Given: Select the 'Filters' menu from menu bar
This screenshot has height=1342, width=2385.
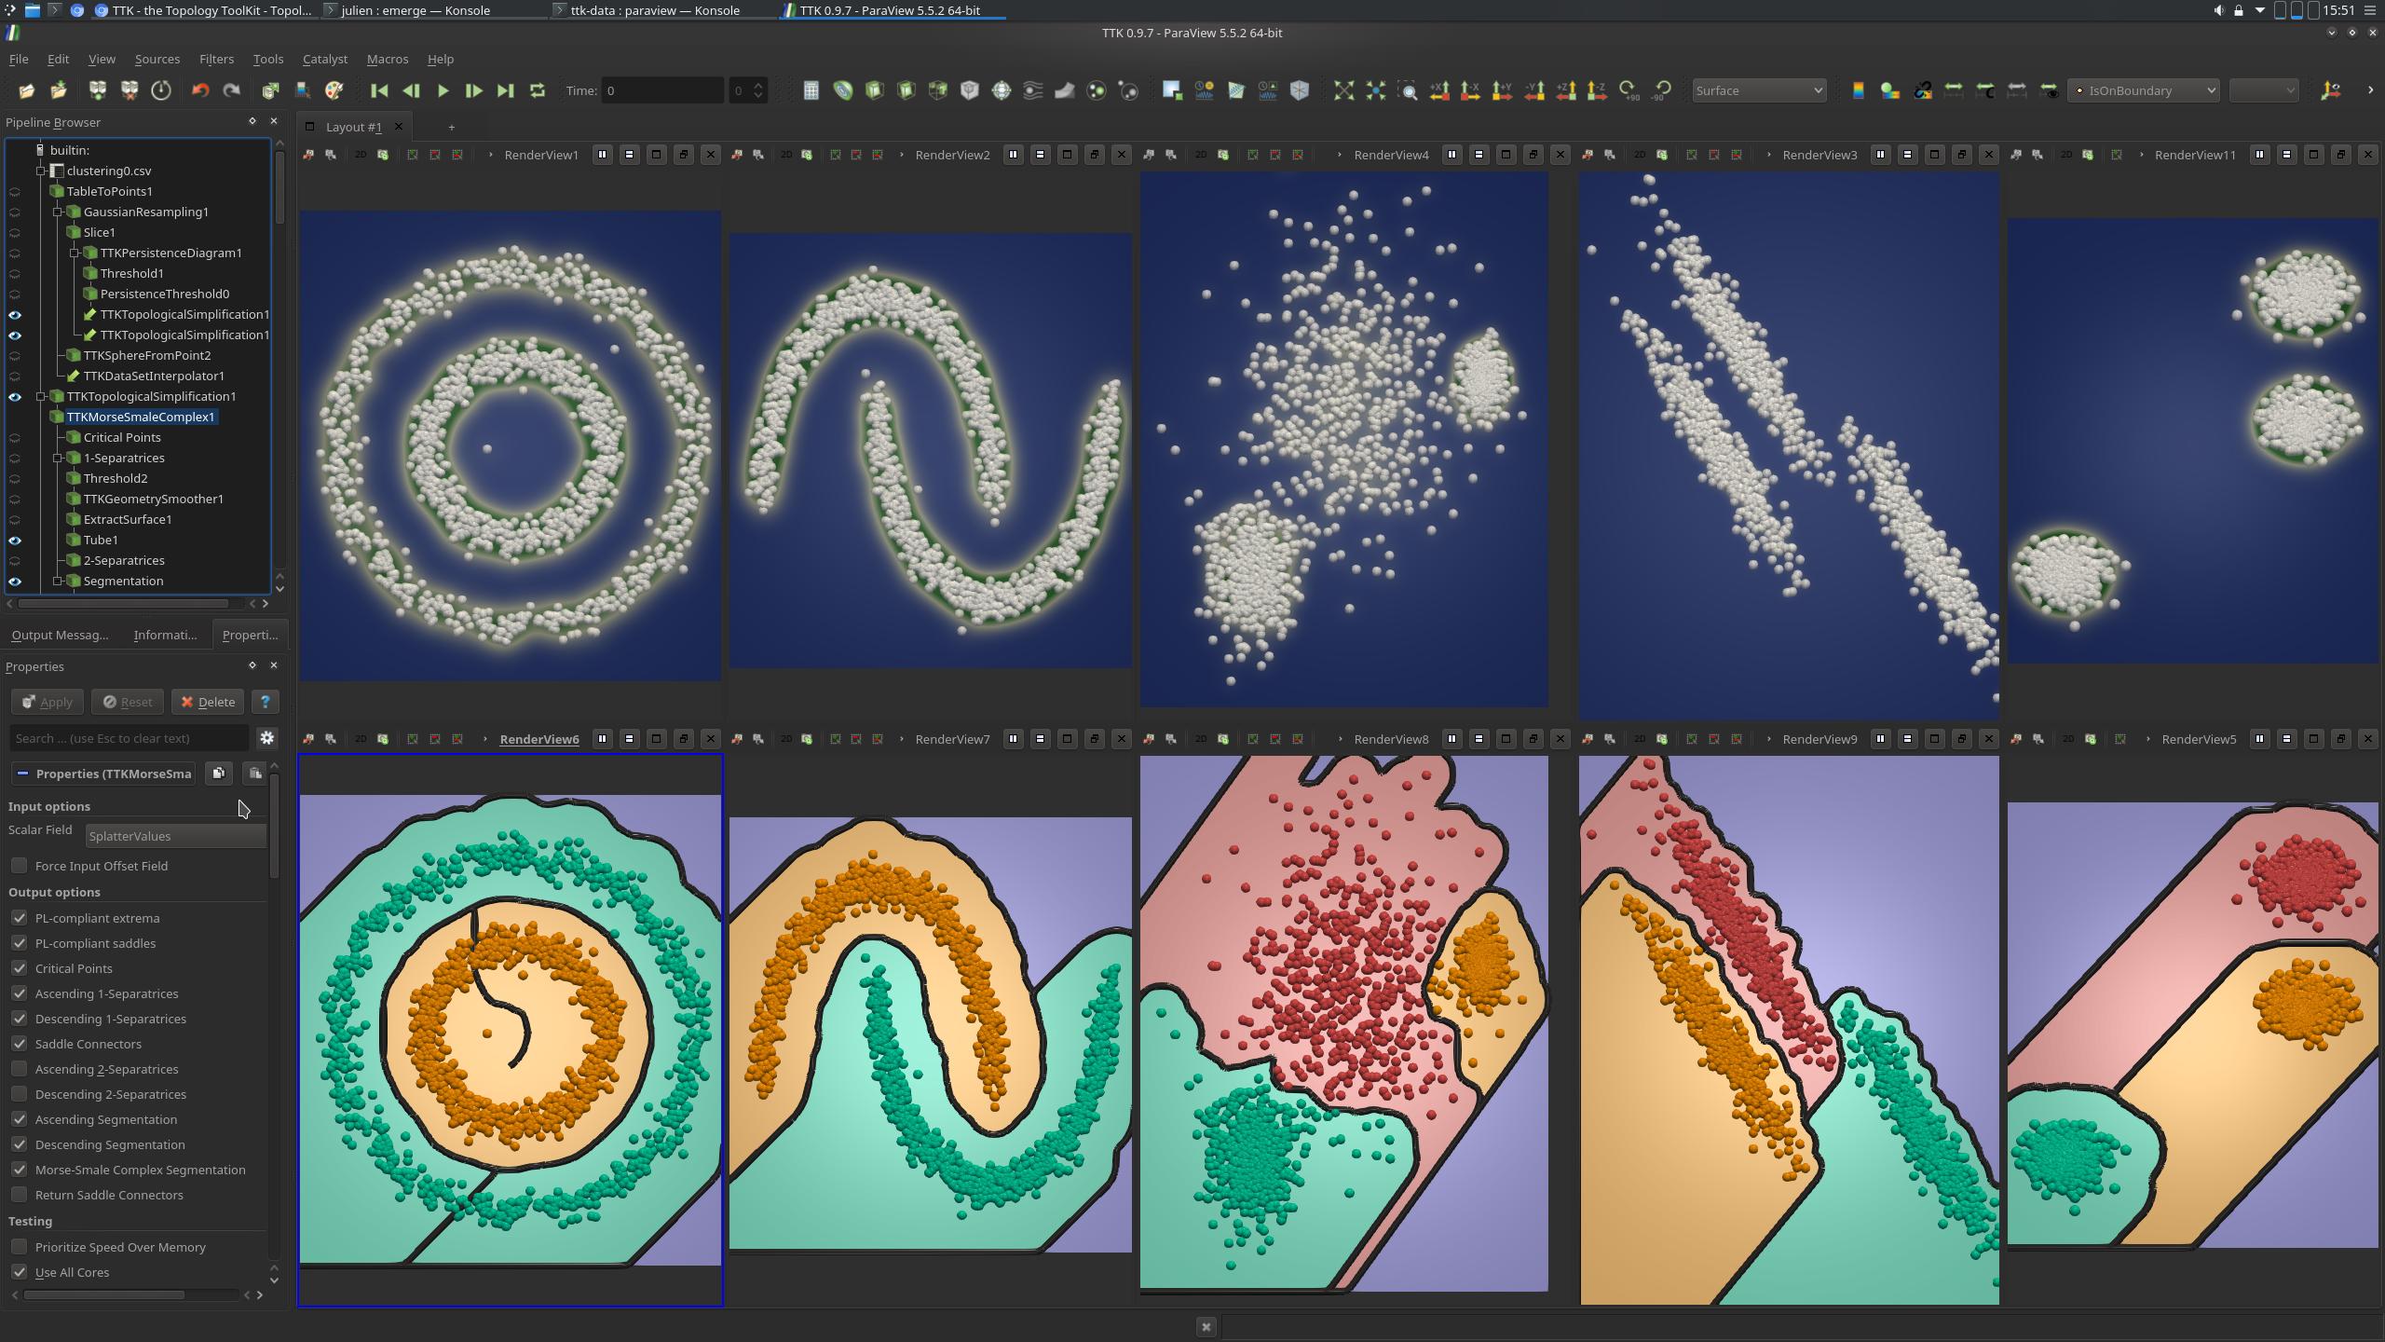Looking at the screenshot, I should pos(213,59).
